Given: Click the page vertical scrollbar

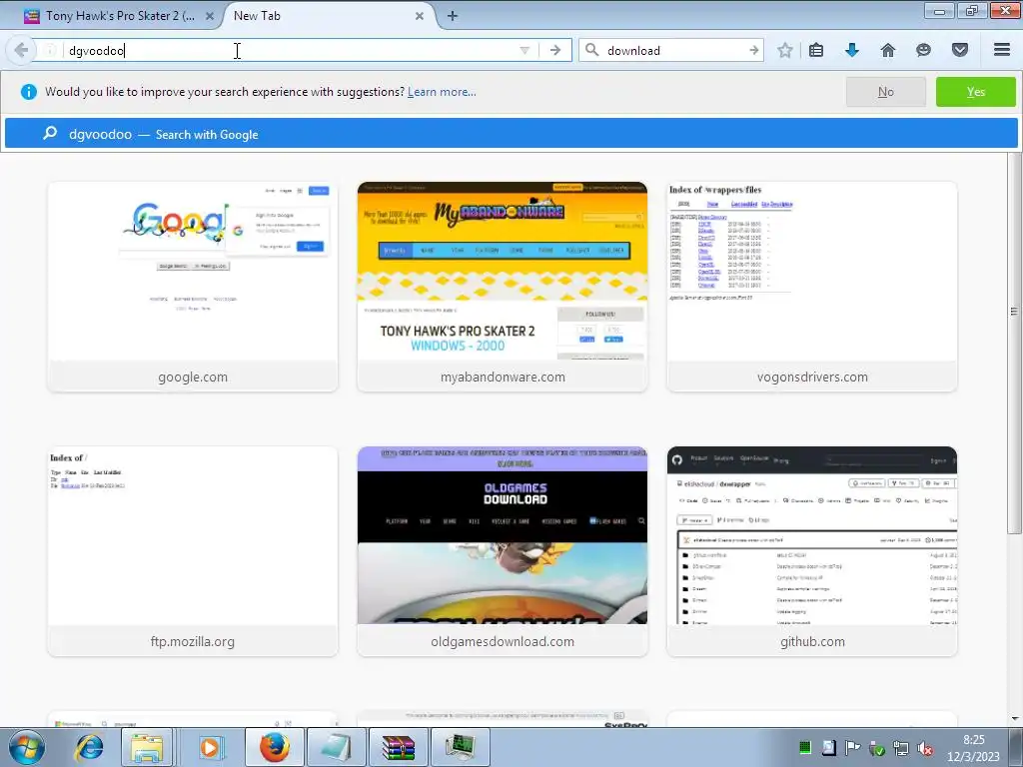Looking at the screenshot, I should pyautogui.click(x=1015, y=344).
